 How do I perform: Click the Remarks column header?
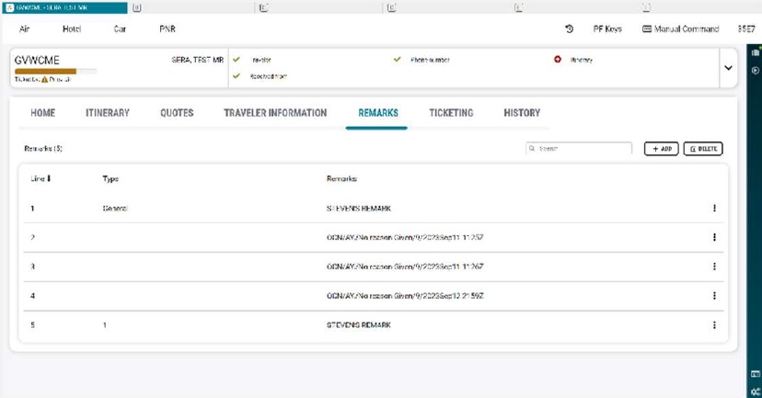click(x=341, y=178)
